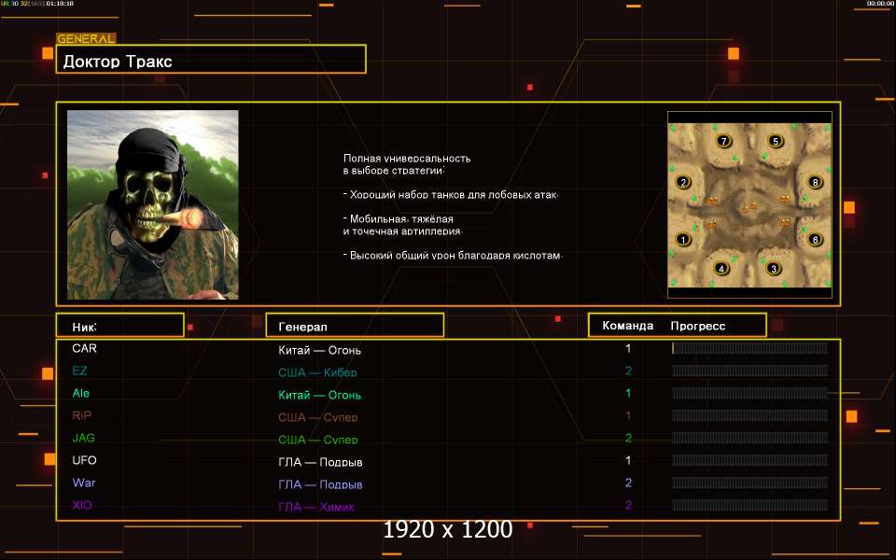Click the team number for player JAG
Image resolution: width=896 pixels, height=560 pixels.
coord(628,438)
